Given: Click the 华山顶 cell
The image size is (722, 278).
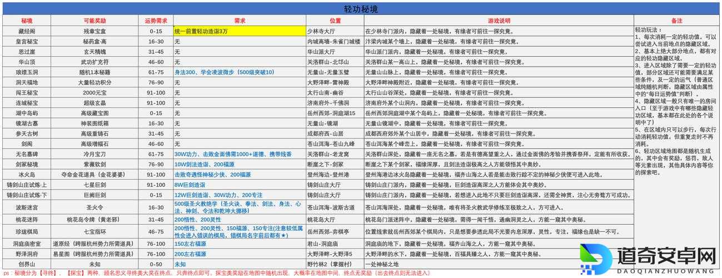Looking at the screenshot, I should click(27, 62).
